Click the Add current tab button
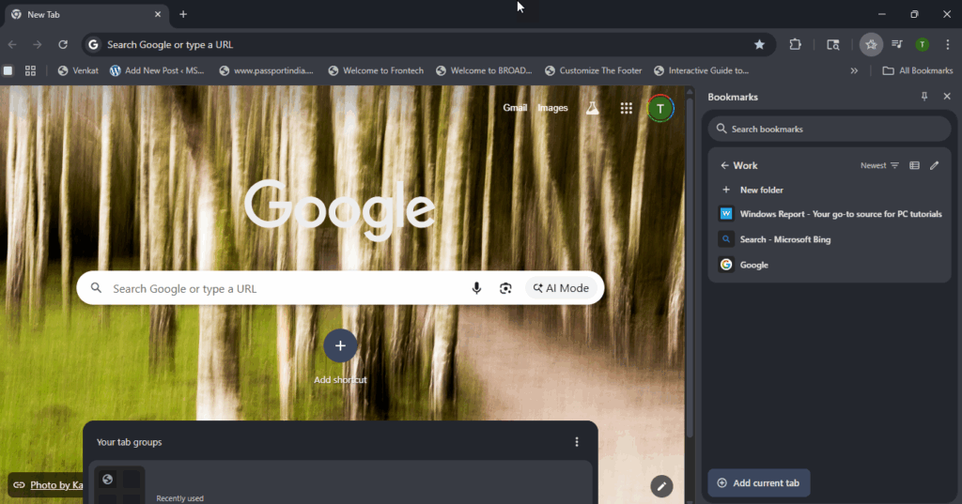The image size is (962, 504). coord(759,483)
